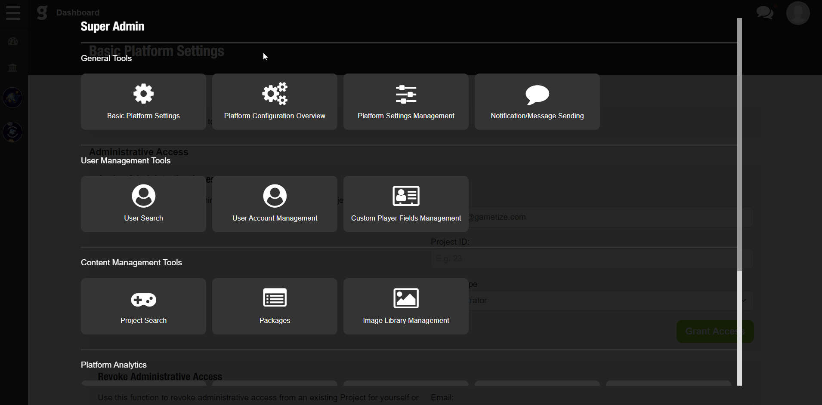Image resolution: width=822 pixels, height=405 pixels.
Task: Open the swirl project sidebar thumbnail
Action: pyautogui.click(x=12, y=132)
